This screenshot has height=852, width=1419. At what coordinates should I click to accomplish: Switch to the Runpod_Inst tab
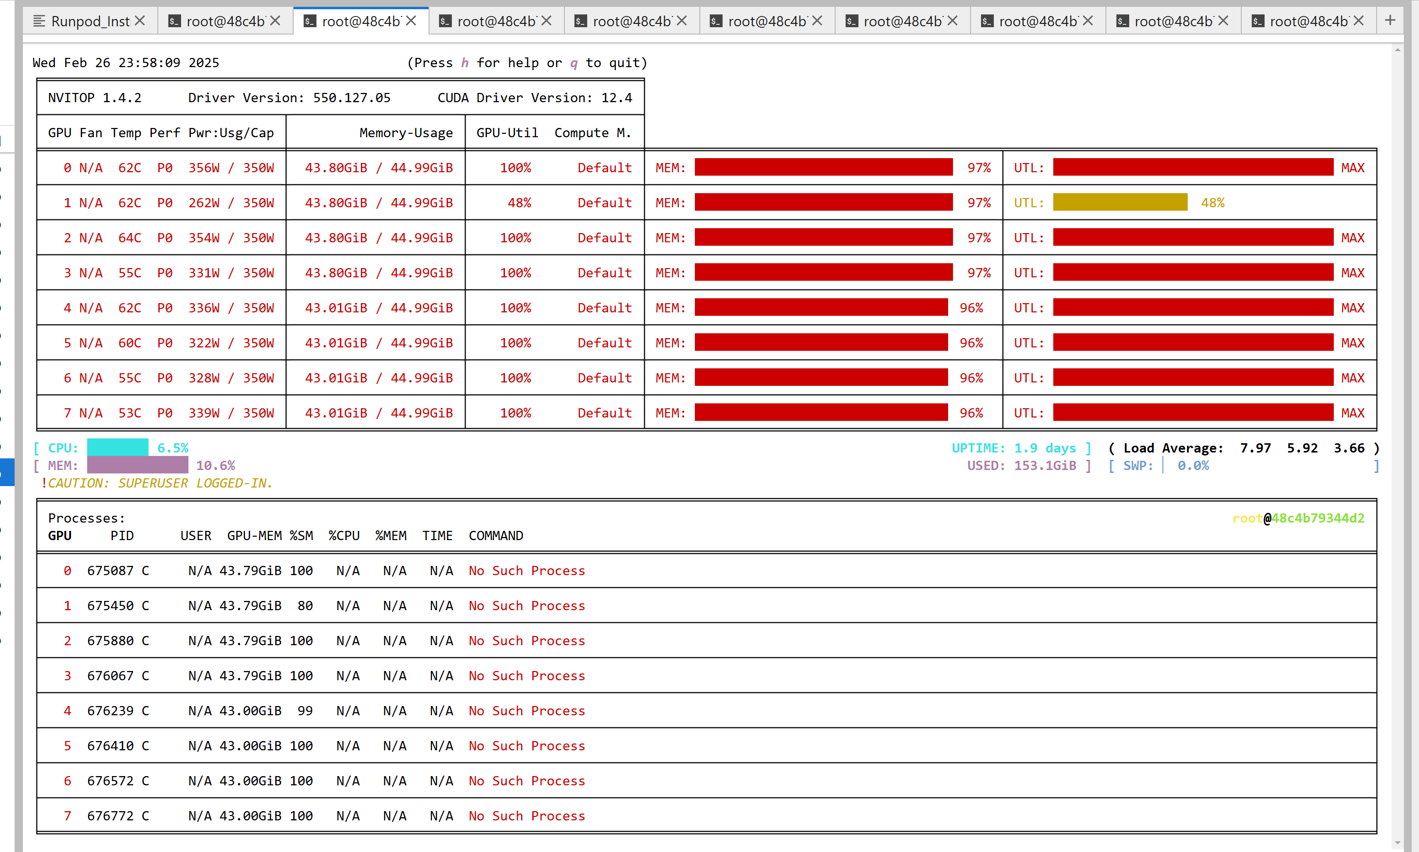90,21
